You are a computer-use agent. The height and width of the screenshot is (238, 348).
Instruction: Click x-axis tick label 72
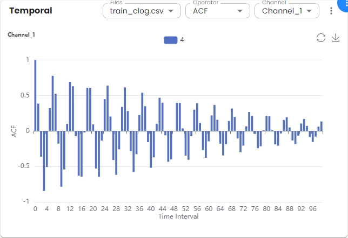[x=243, y=209]
